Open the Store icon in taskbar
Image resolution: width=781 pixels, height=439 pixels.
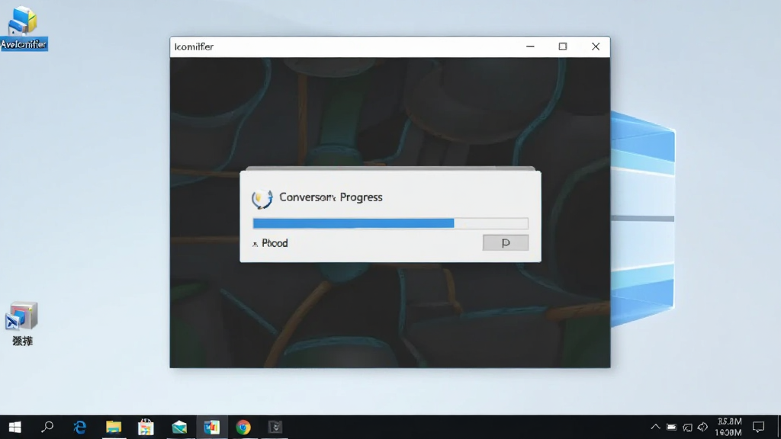pyautogui.click(x=146, y=427)
